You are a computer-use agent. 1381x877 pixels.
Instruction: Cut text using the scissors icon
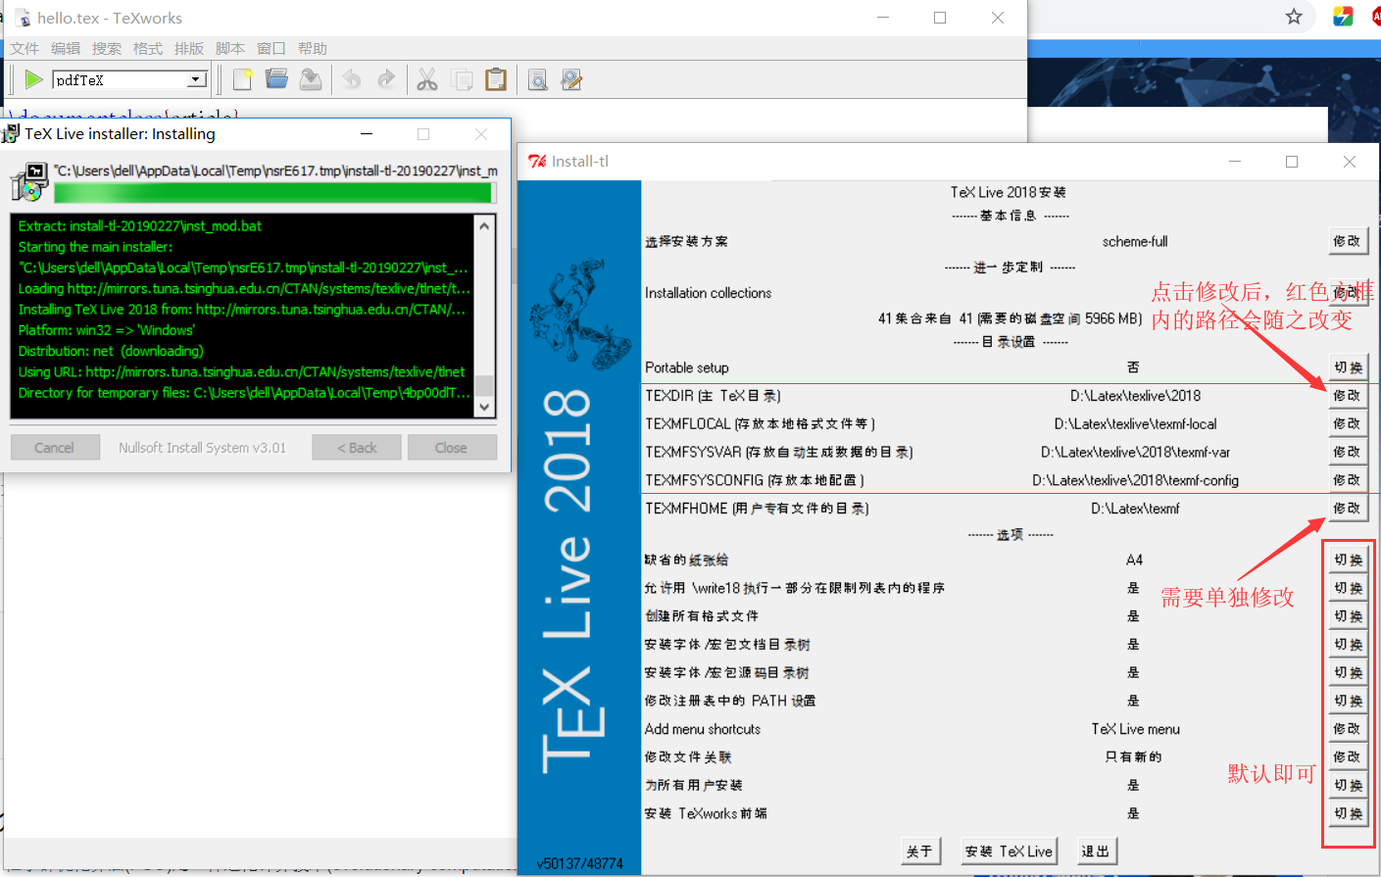pyautogui.click(x=427, y=79)
